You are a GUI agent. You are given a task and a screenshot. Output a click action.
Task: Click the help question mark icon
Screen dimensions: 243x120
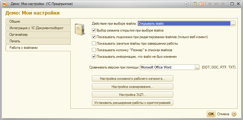pyautogui.click(x=234, y=114)
